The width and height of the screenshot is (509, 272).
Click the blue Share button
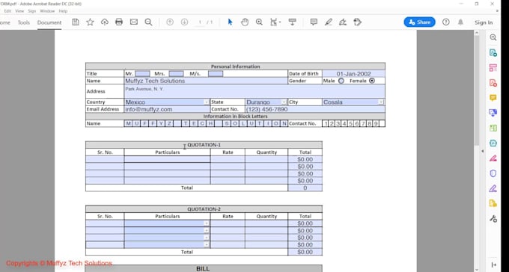[419, 22]
